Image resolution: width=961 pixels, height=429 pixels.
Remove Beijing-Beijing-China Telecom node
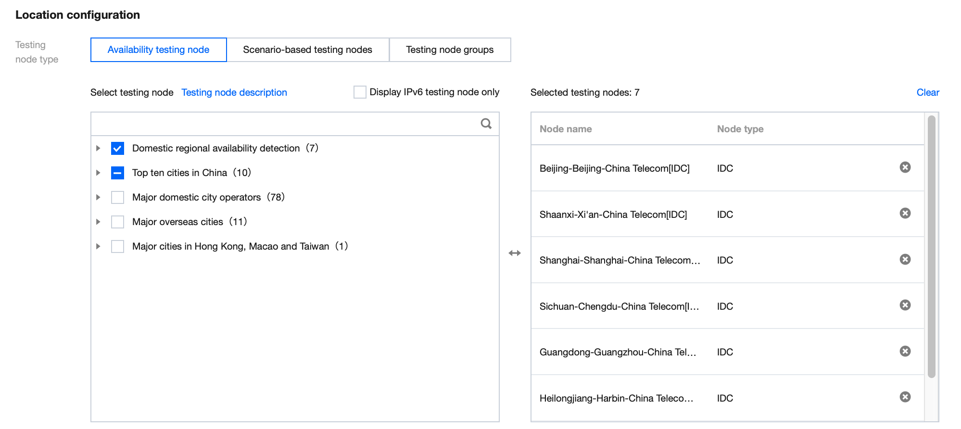point(905,167)
